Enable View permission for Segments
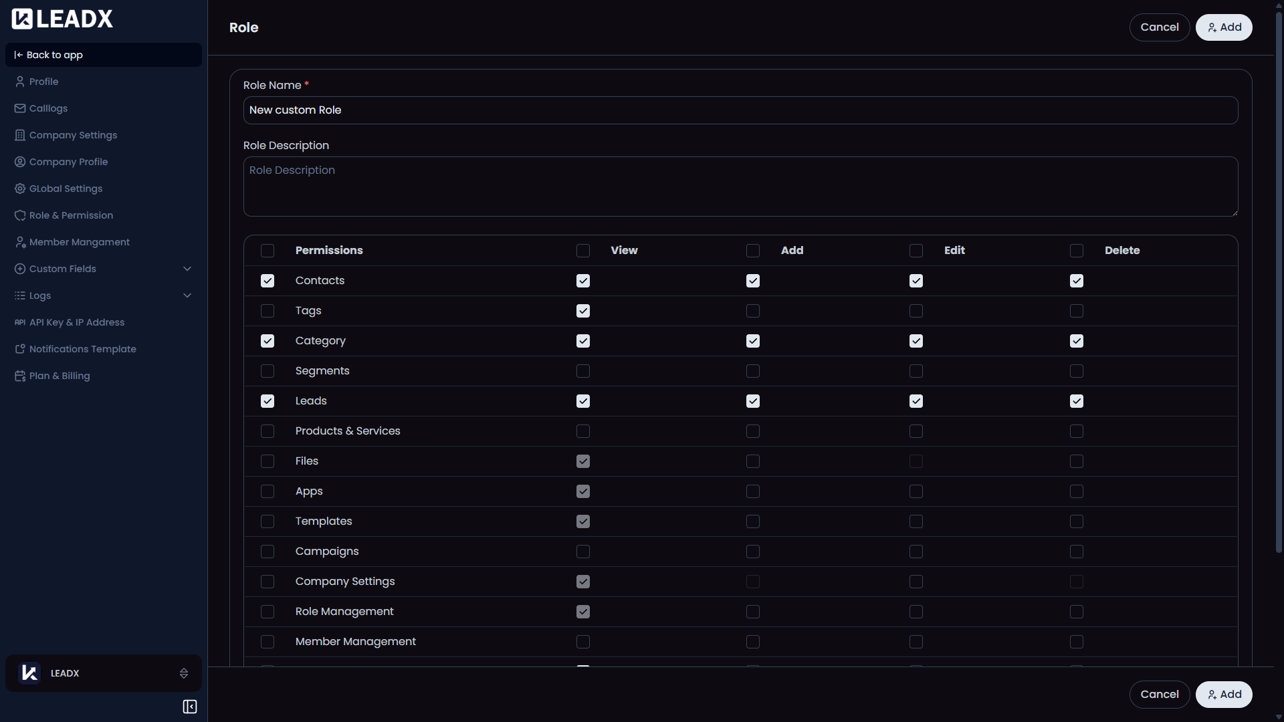 [x=582, y=371]
